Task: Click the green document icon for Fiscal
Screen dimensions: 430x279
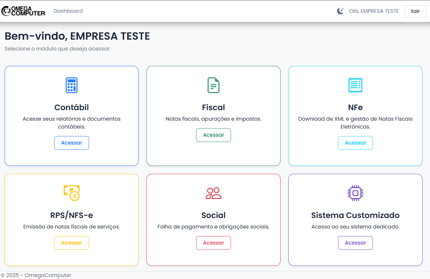Action: click(x=214, y=85)
